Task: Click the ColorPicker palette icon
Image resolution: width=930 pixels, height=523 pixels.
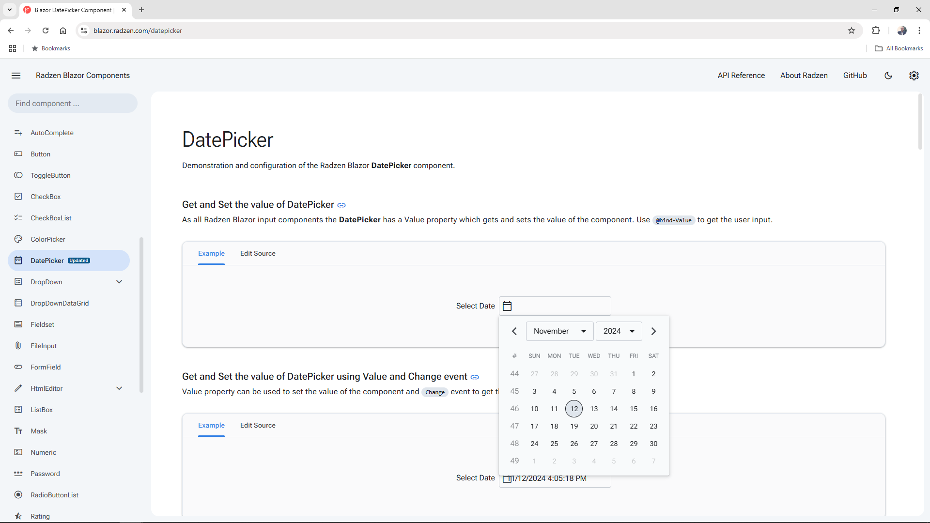Action: [x=18, y=239]
